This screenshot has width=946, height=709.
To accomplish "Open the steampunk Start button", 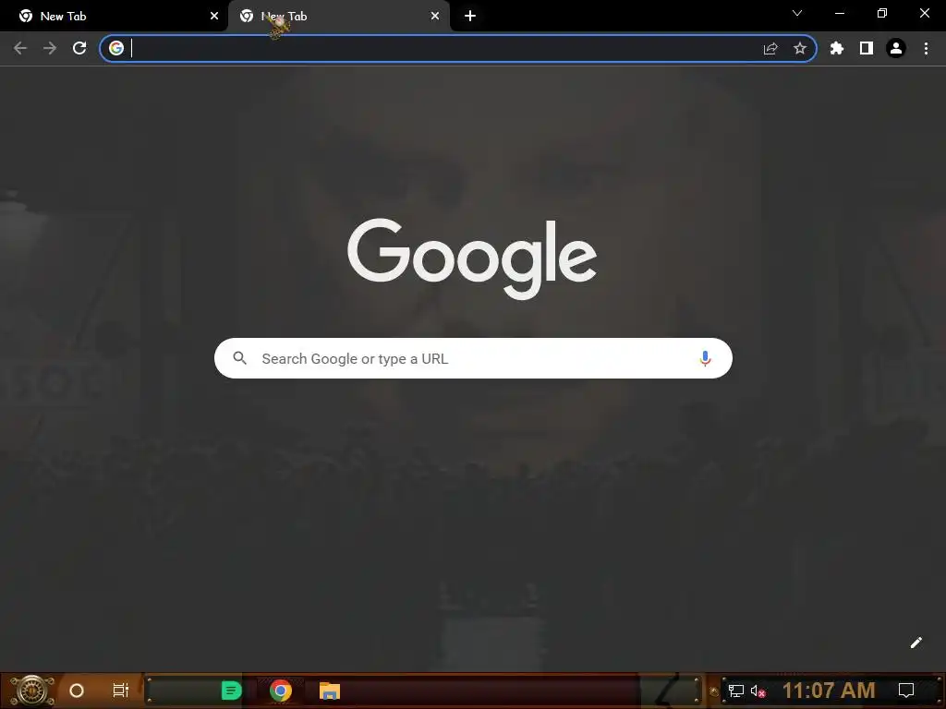I will 32,691.
